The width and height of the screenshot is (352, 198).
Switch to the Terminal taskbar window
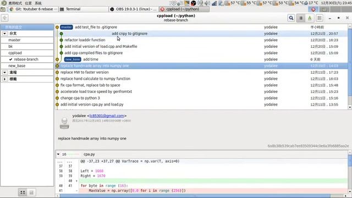[83, 9]
